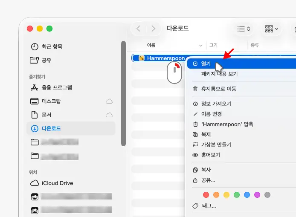Open the list view options selector
The width and height of the screenshot is (296, 217).
click(244, 29)
